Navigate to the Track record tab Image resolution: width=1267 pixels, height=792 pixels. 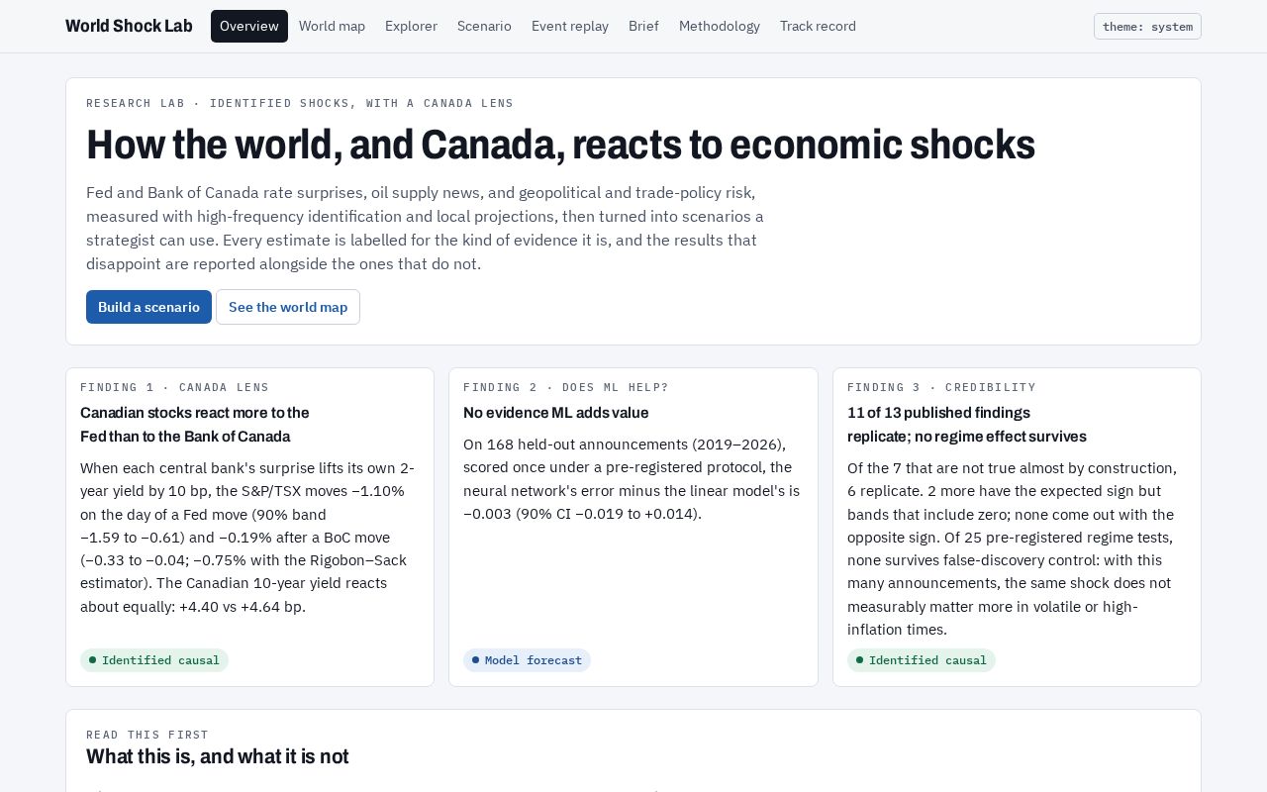(818, 26)
